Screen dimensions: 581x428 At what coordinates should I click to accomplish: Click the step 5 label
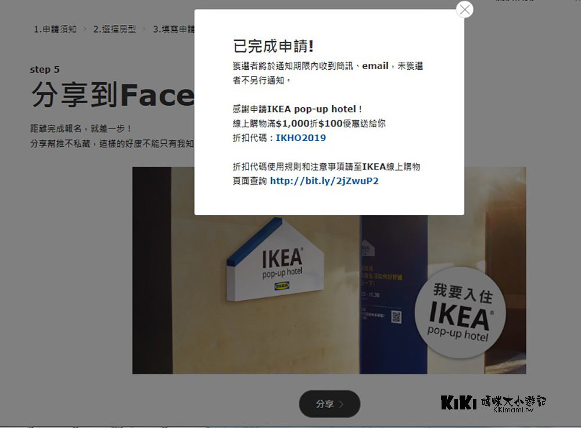[45, 70]
